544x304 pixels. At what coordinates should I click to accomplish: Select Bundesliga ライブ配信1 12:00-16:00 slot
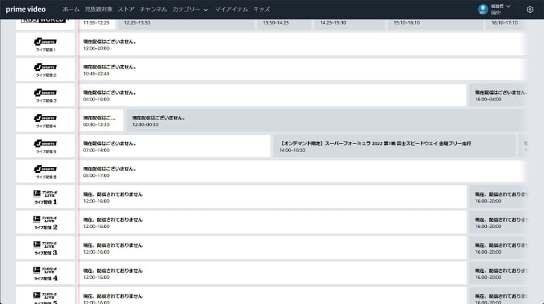pos(273,197)
